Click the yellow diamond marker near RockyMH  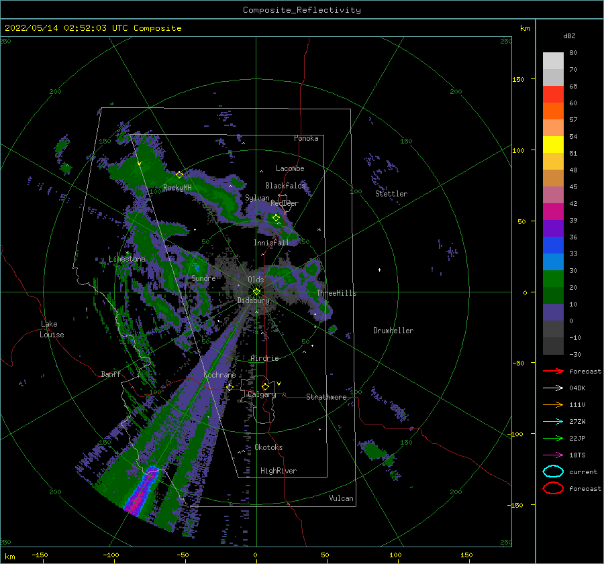click(179, 175)
